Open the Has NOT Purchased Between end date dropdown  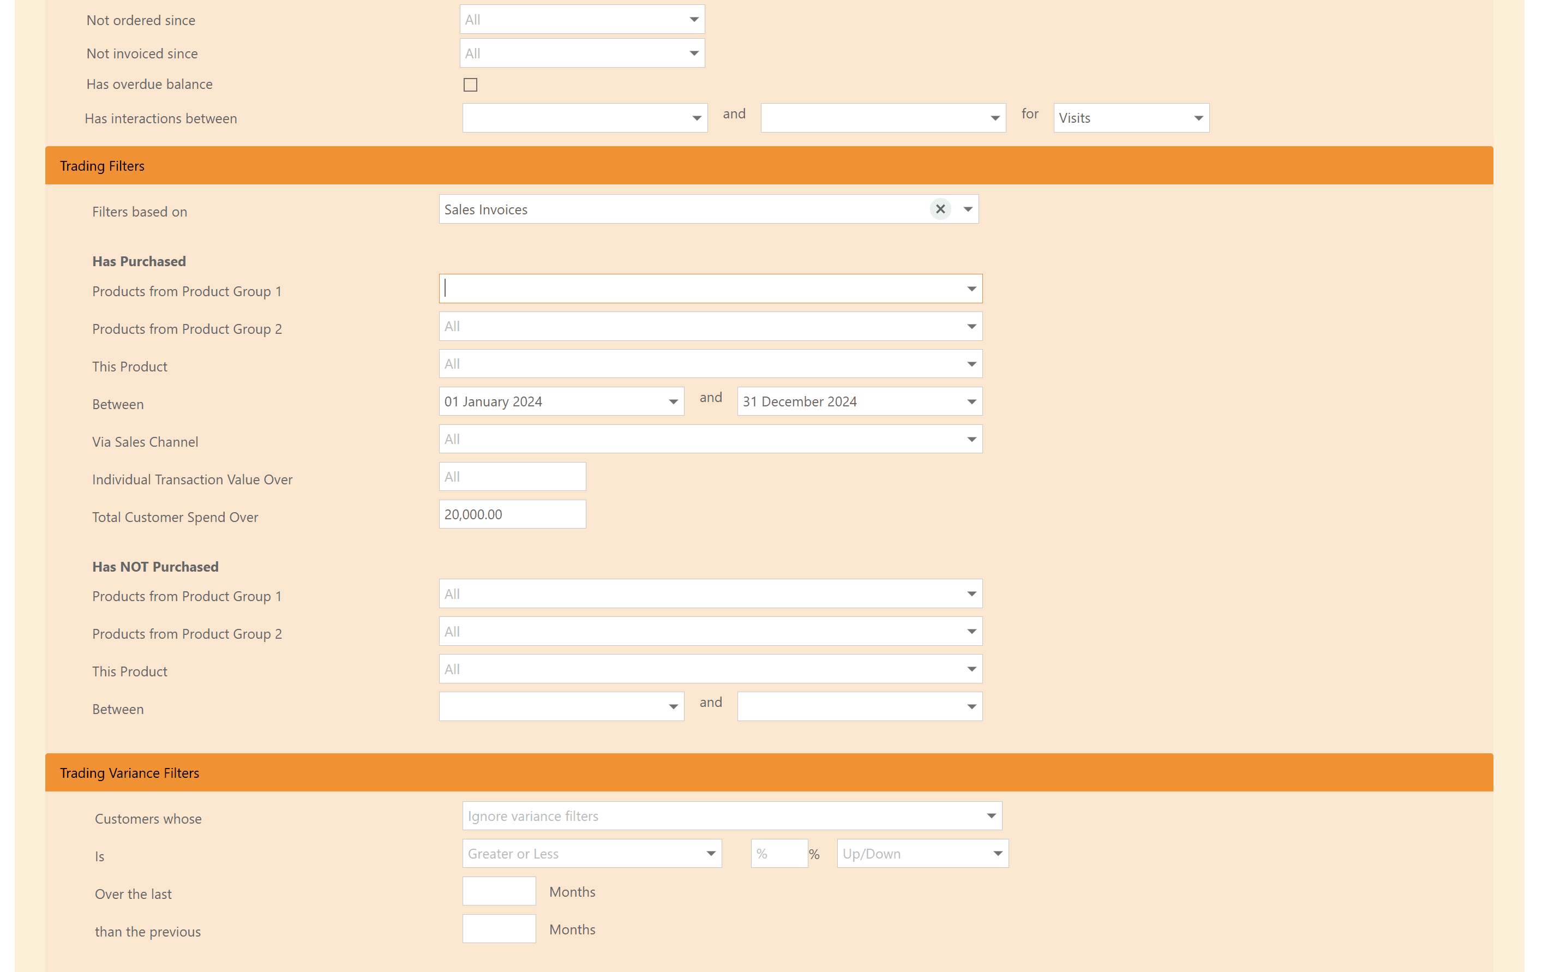[860, 706]
